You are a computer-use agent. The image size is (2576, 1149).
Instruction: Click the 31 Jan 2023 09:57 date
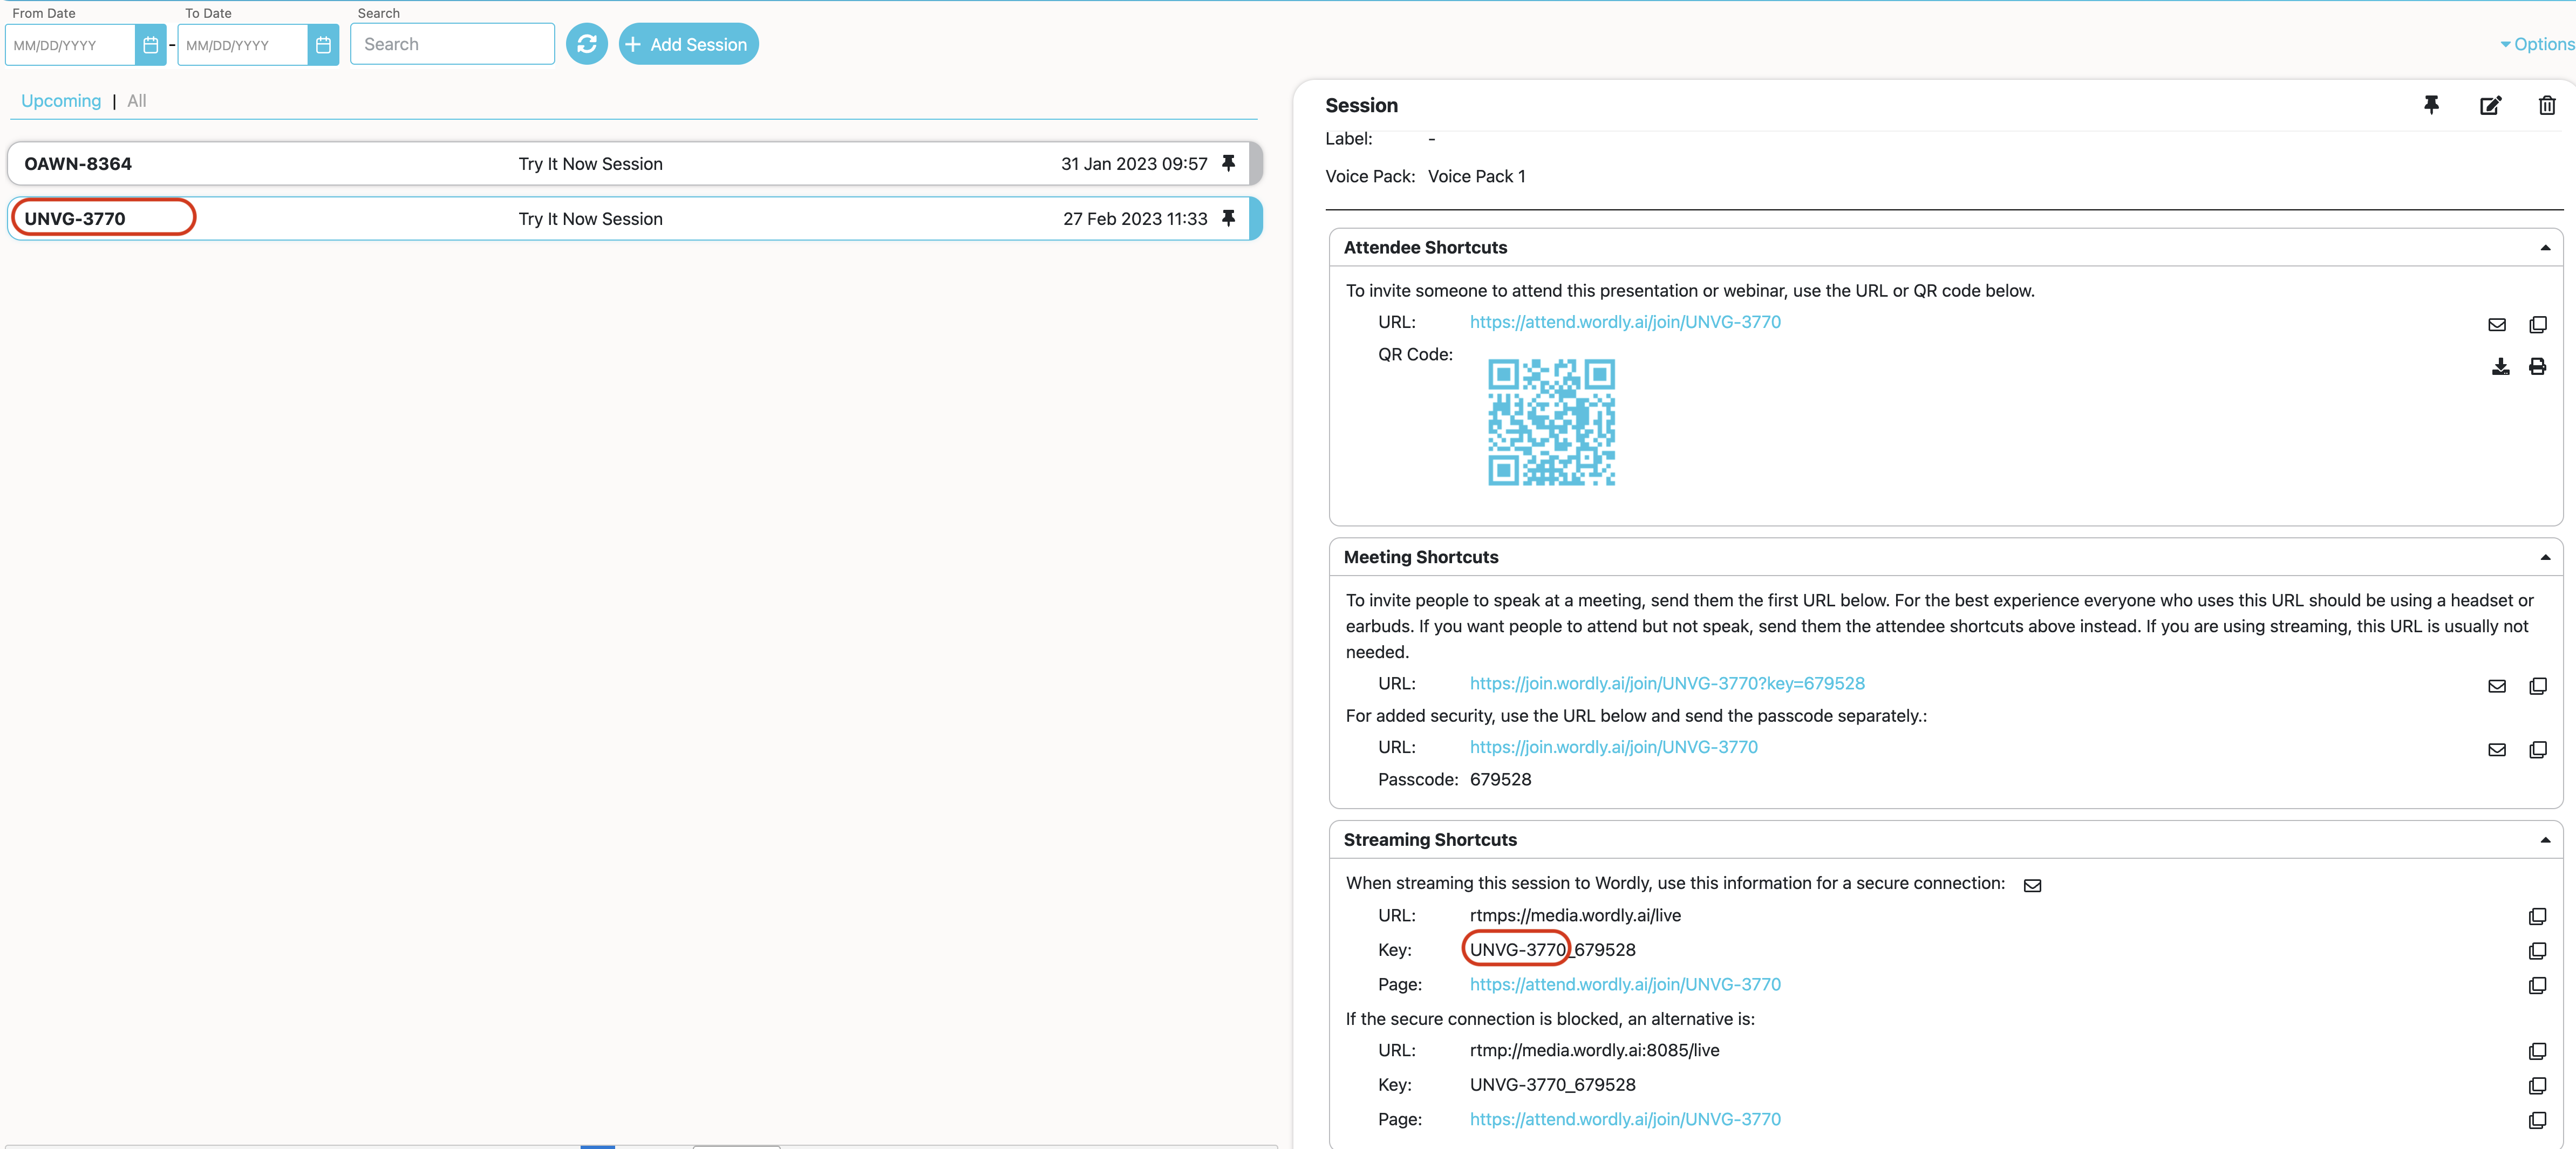[x=1134, y=164]
